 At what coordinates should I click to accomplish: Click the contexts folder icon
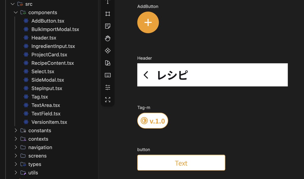pos(23,139)
